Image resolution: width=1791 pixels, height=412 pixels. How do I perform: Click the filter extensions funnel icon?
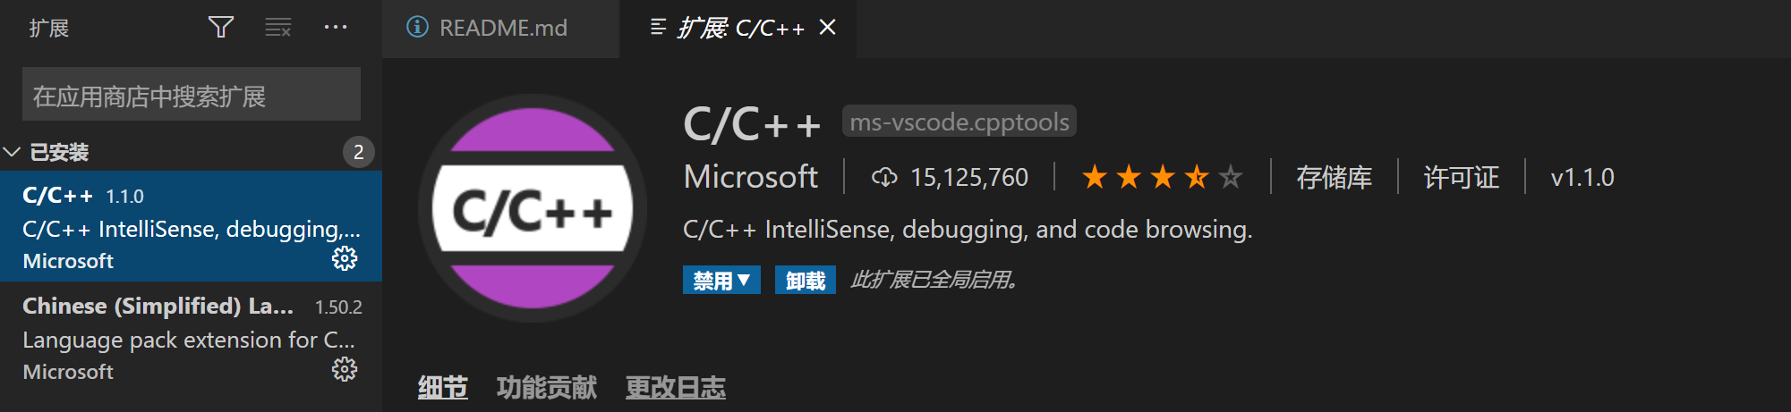(220, 28)
